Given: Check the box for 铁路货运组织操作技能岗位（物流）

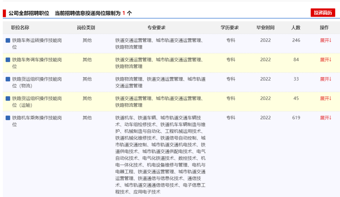Looking at the screenshot, I should 8,79.
